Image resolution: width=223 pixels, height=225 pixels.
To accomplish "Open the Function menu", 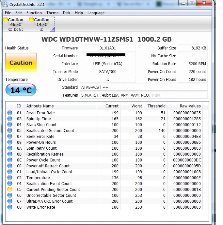I will (34, 13).
